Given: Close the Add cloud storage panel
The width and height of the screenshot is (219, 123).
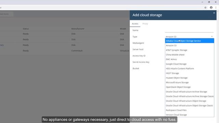Looking at the screenshot, I should tap(214, 13).
